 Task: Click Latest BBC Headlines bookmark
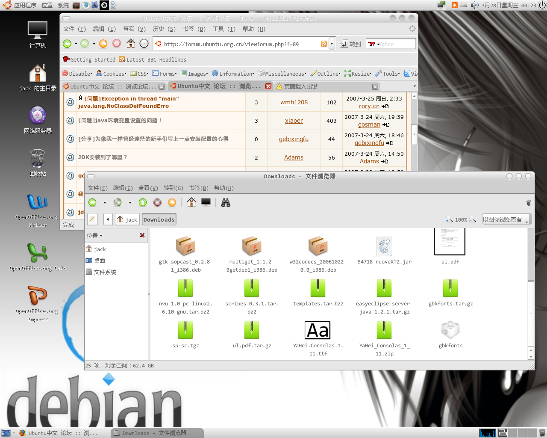click(x=153, y=59)
